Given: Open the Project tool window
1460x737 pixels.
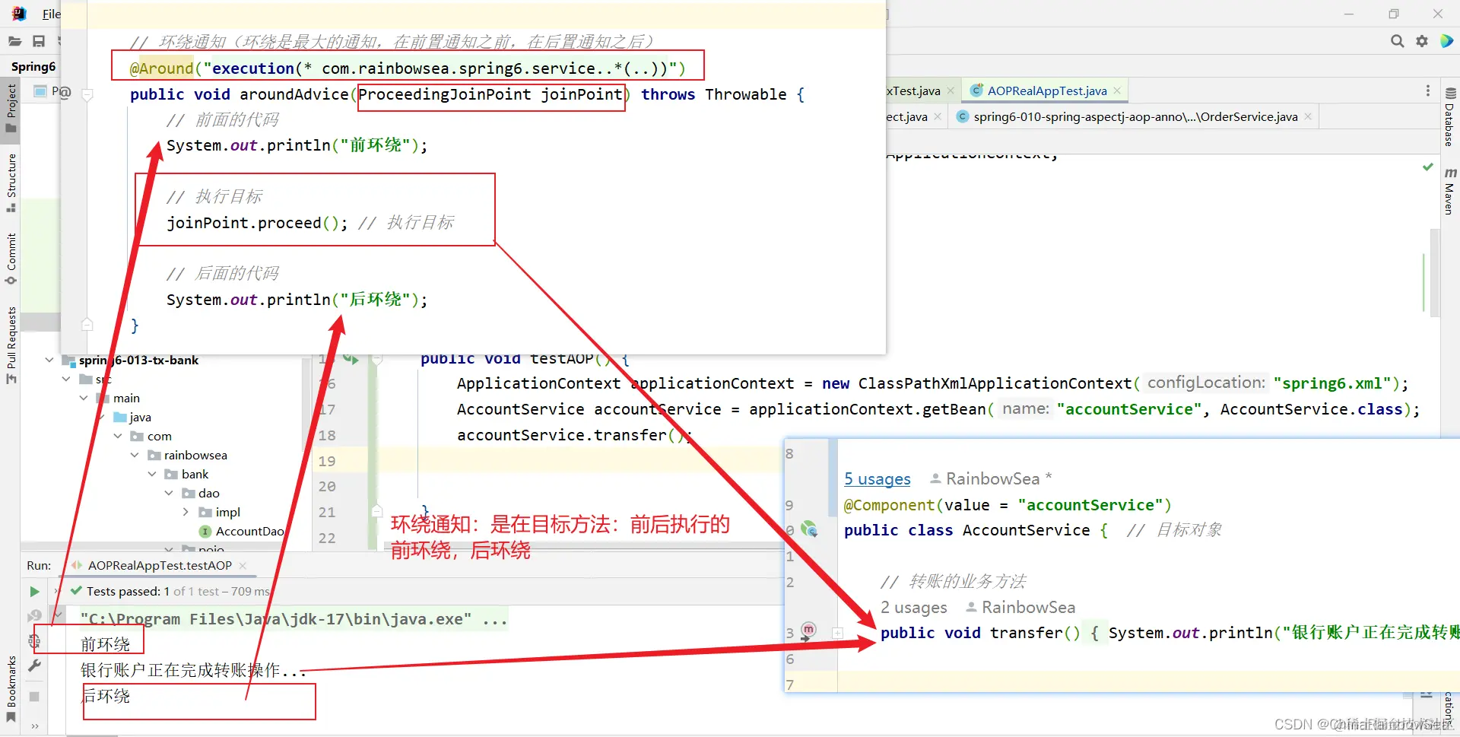Looking at the screenshot, I should [x=11, y=107].
